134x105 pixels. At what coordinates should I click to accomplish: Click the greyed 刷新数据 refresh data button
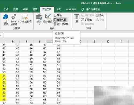(x=88, y=24)
